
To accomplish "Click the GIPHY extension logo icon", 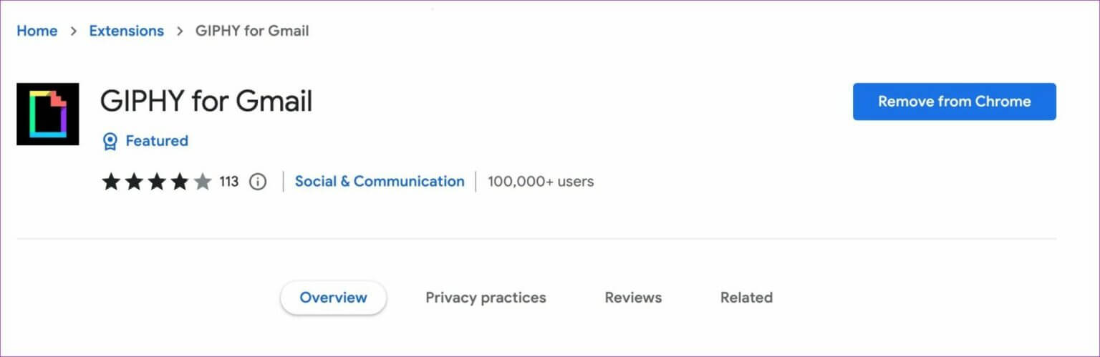I will 48,114.
